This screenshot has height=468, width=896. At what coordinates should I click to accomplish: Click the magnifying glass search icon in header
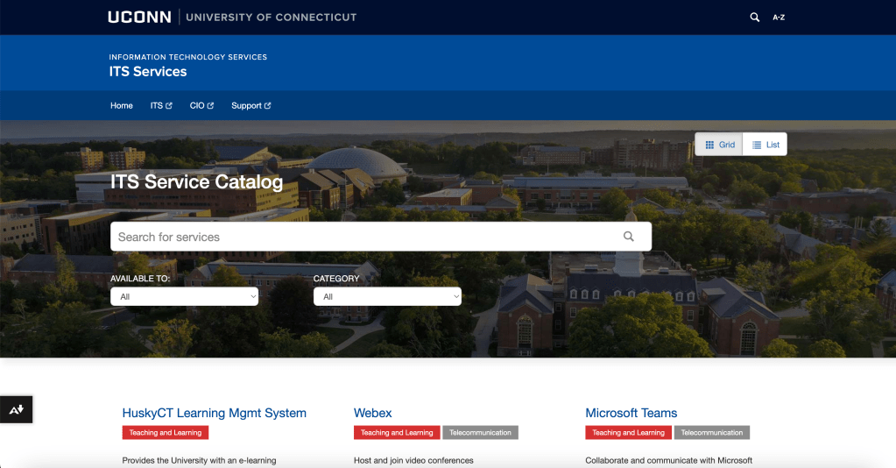tap(754, 17)
